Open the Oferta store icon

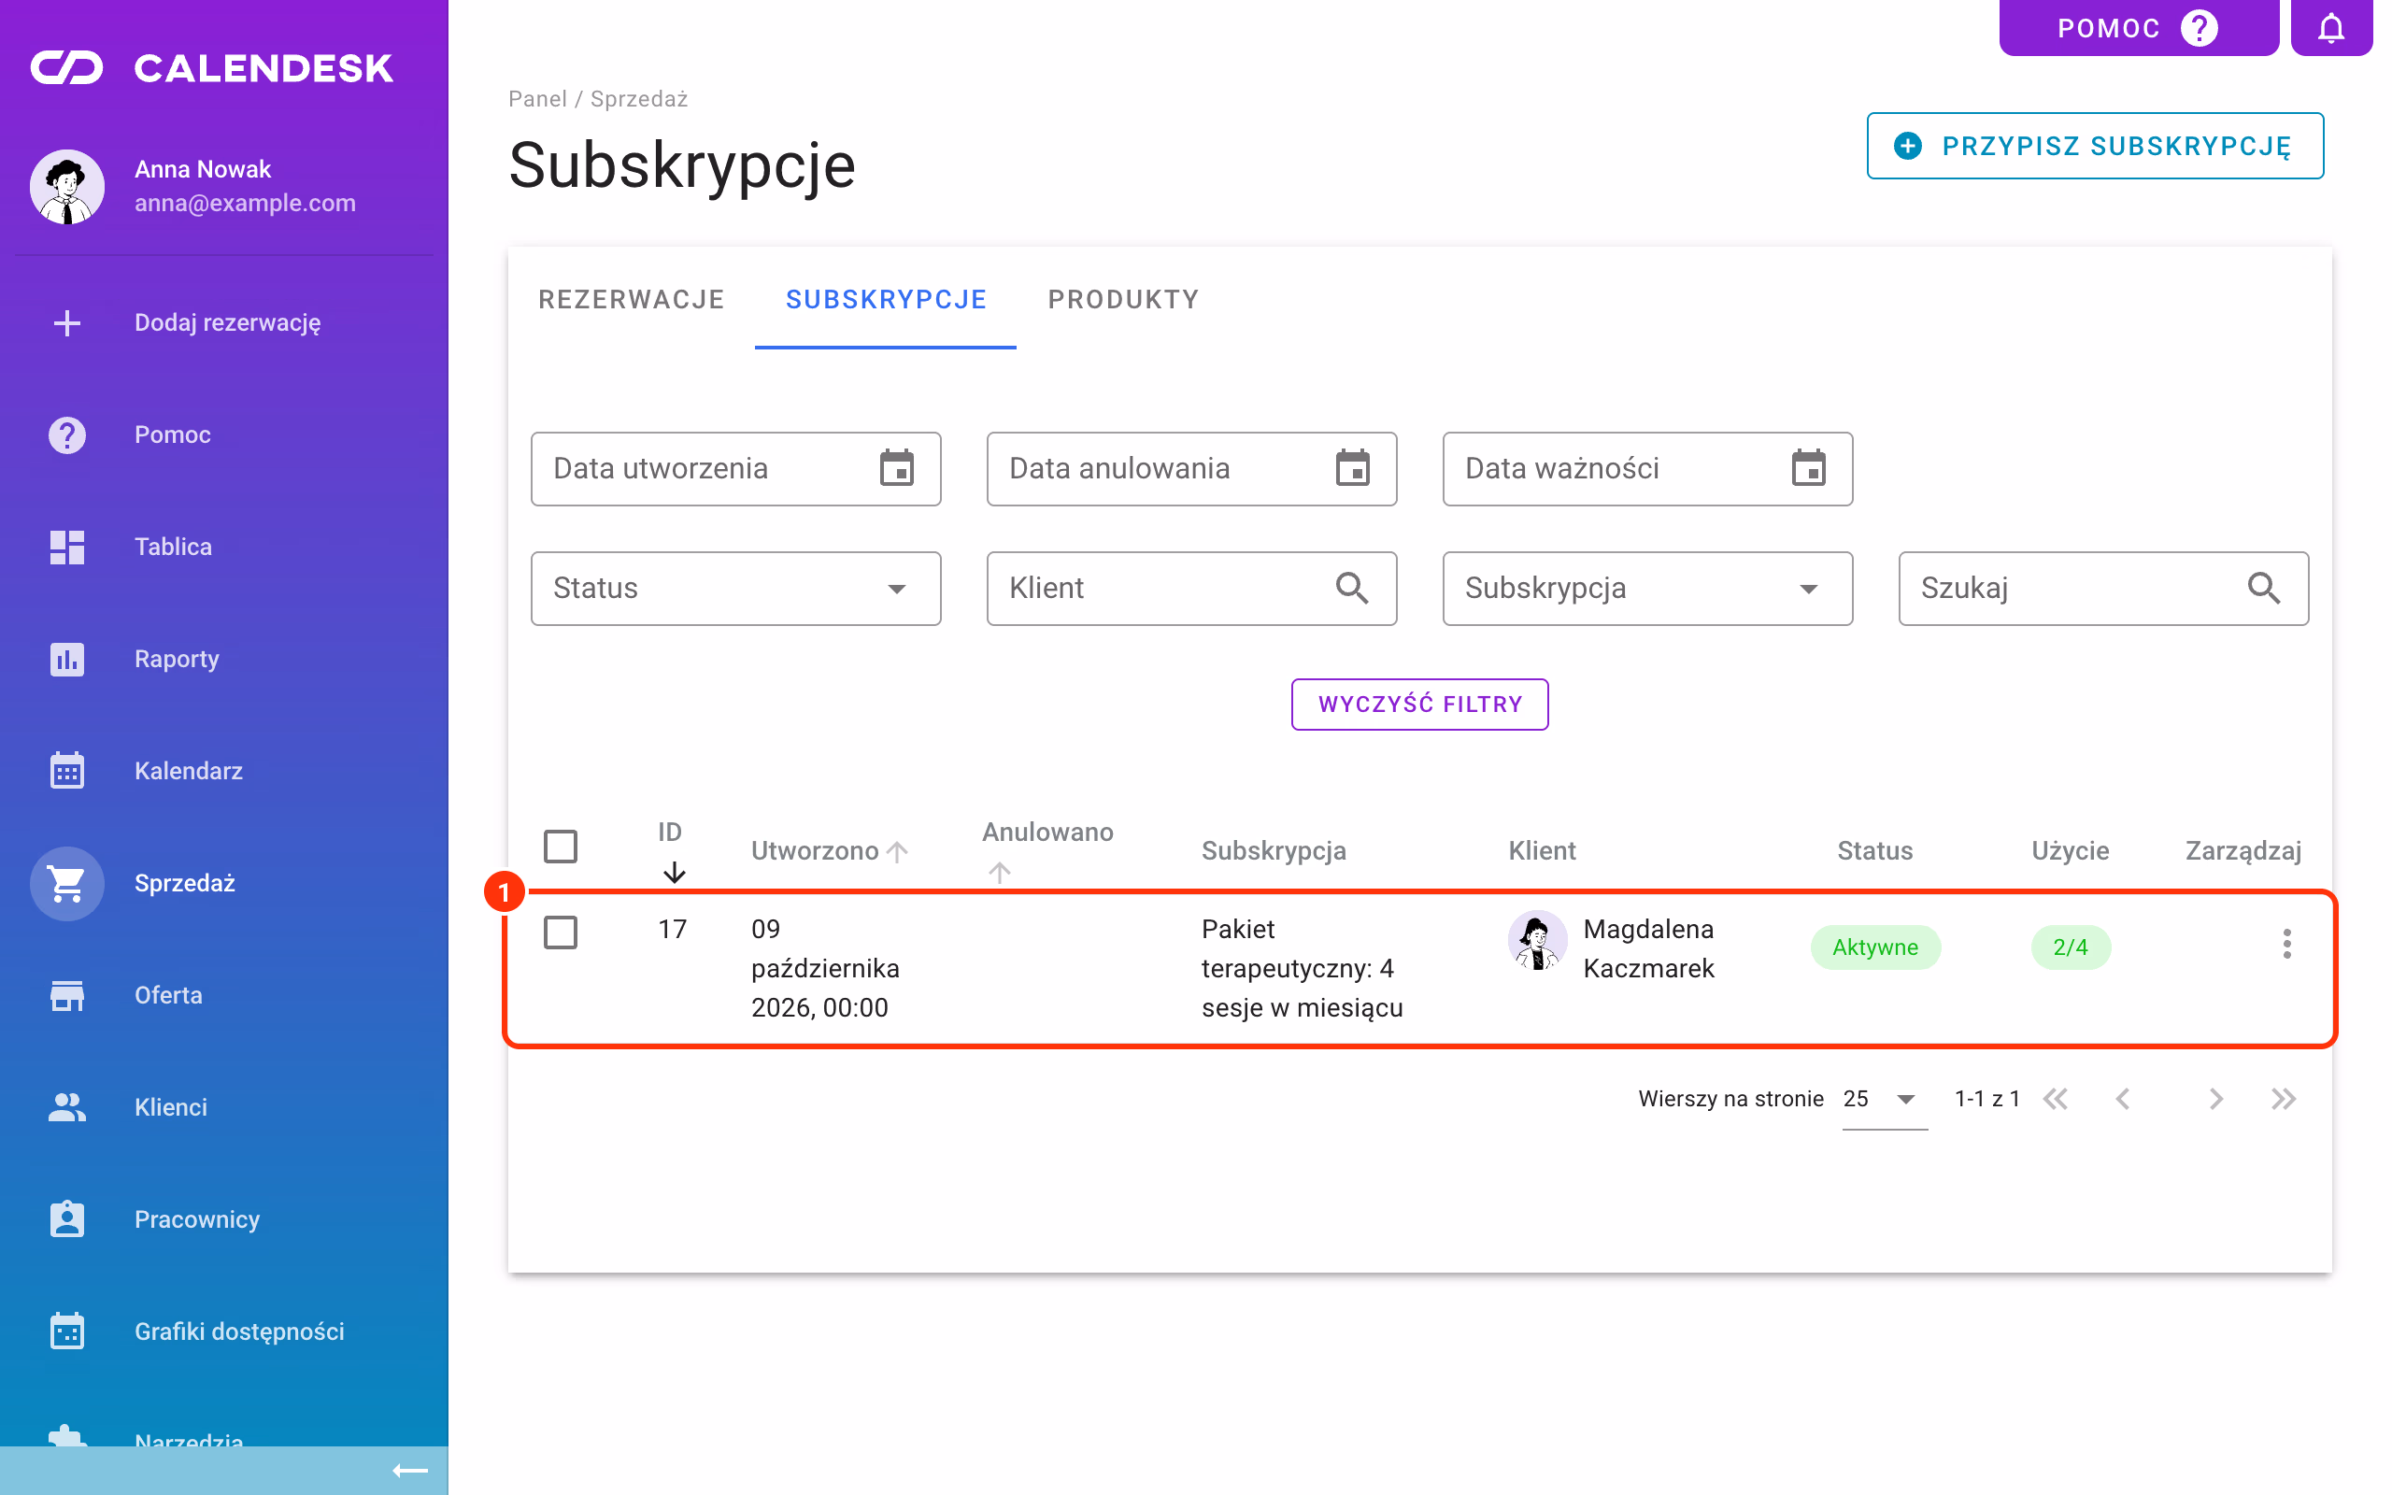pyautogui.click(x=66, y=995)
